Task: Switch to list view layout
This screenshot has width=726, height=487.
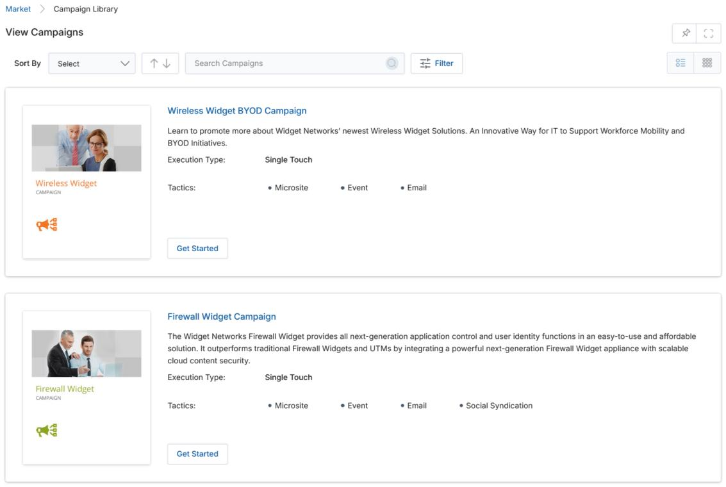Action: pos(680,63)
